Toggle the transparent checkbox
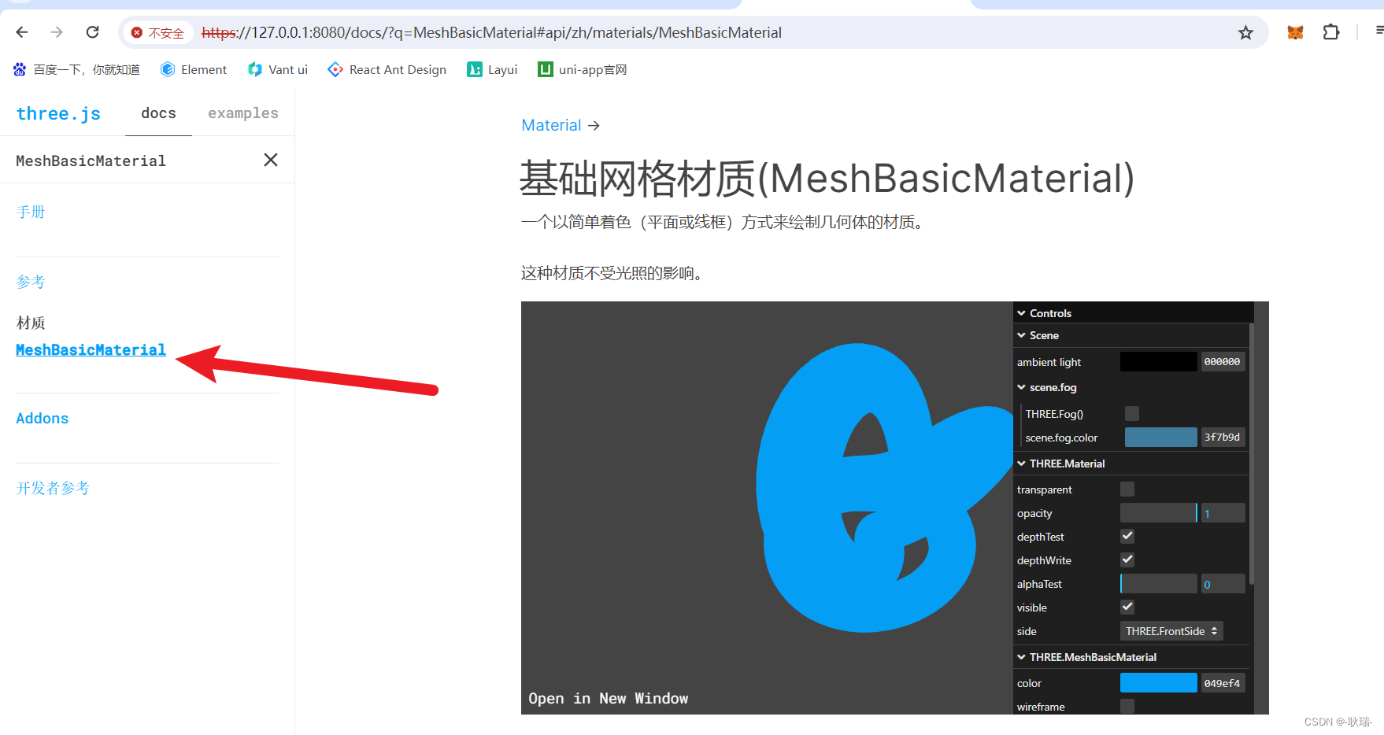 click(x=1127, y=489)
